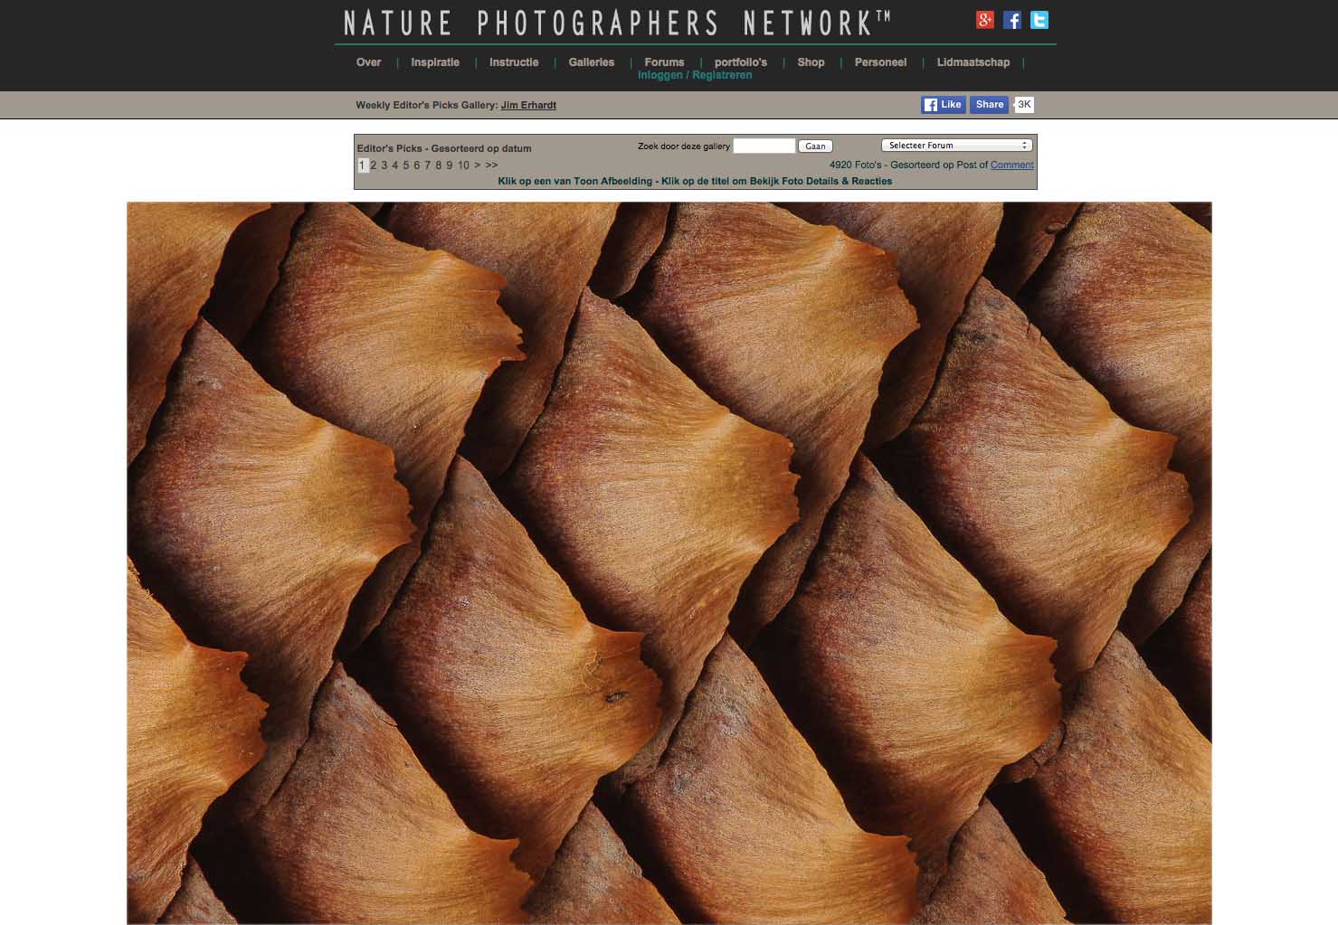The height and width of the screenshot is (925, 1338).
Task: Go to gallery page 8
Action: coord(438,165)
